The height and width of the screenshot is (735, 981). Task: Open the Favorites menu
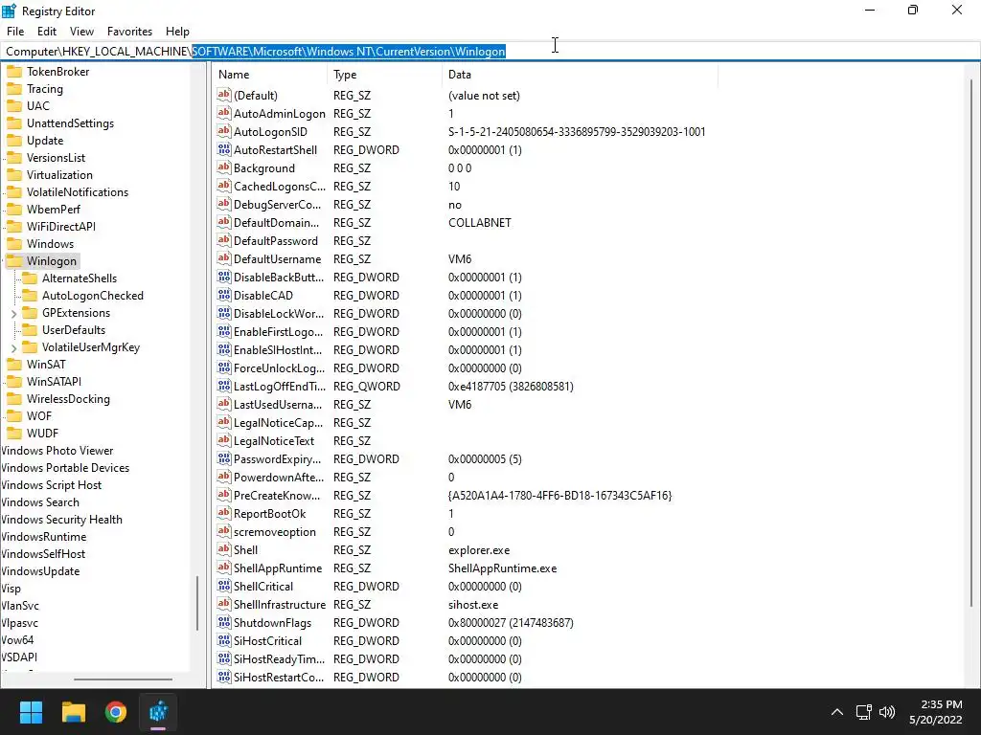point(129,32)
